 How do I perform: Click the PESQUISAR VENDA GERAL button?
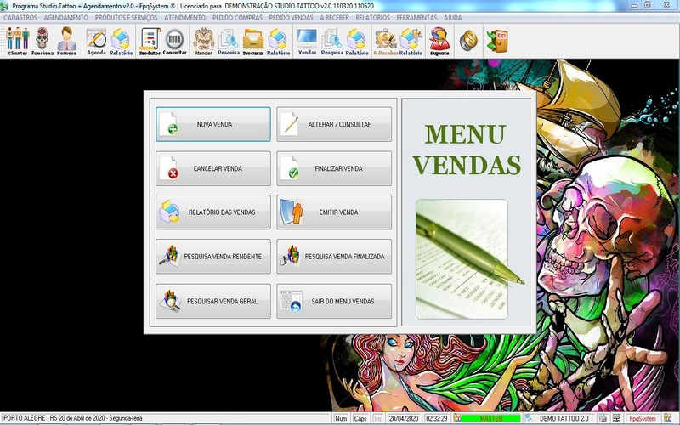click(213, 301)
